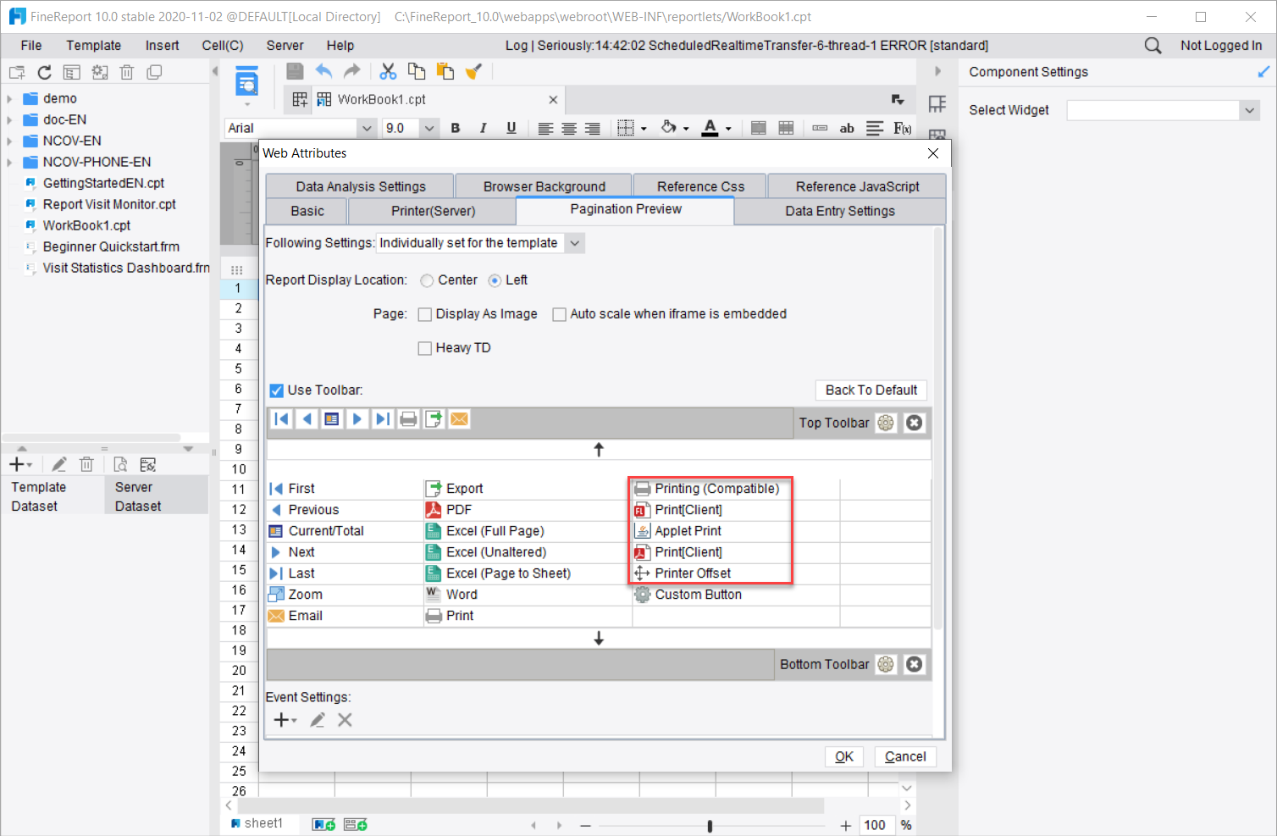Toggle Underline formatting
Image resolution: width=1277 pixels, height=836 pixels.
click(x=511, y=128)
